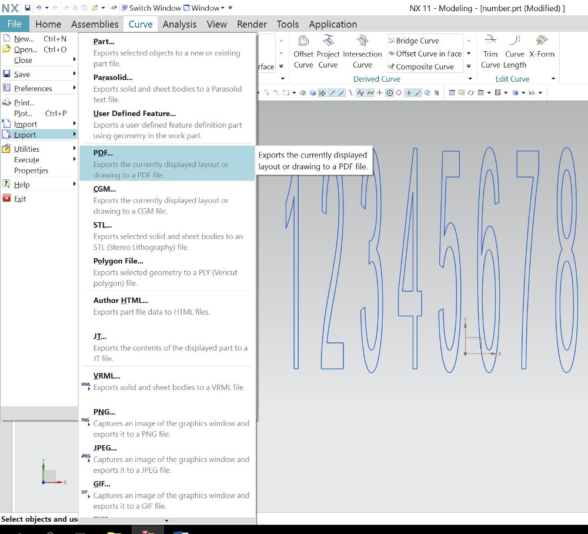This screenshot has height=534, width=588.
Task: Click the rectangle selection icon in selection bar
Action: pyautogui.click(x=286, y=92)
